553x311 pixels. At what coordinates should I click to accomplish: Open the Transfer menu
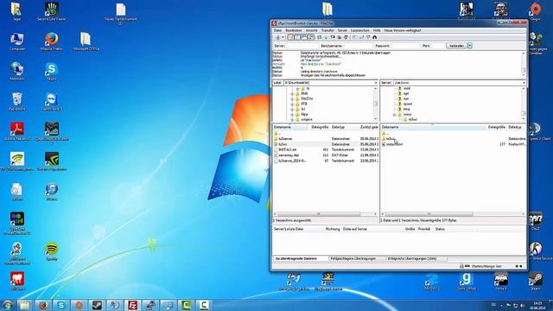point(327,30)
